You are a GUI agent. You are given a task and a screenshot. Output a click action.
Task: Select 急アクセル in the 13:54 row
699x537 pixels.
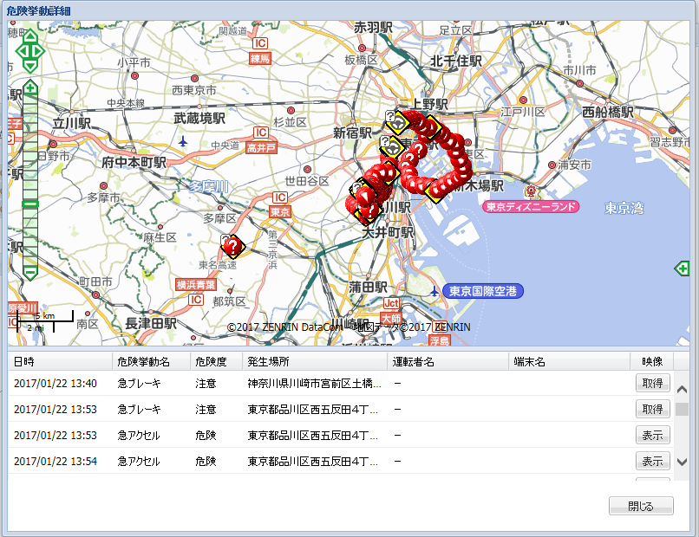pos(139,462)
